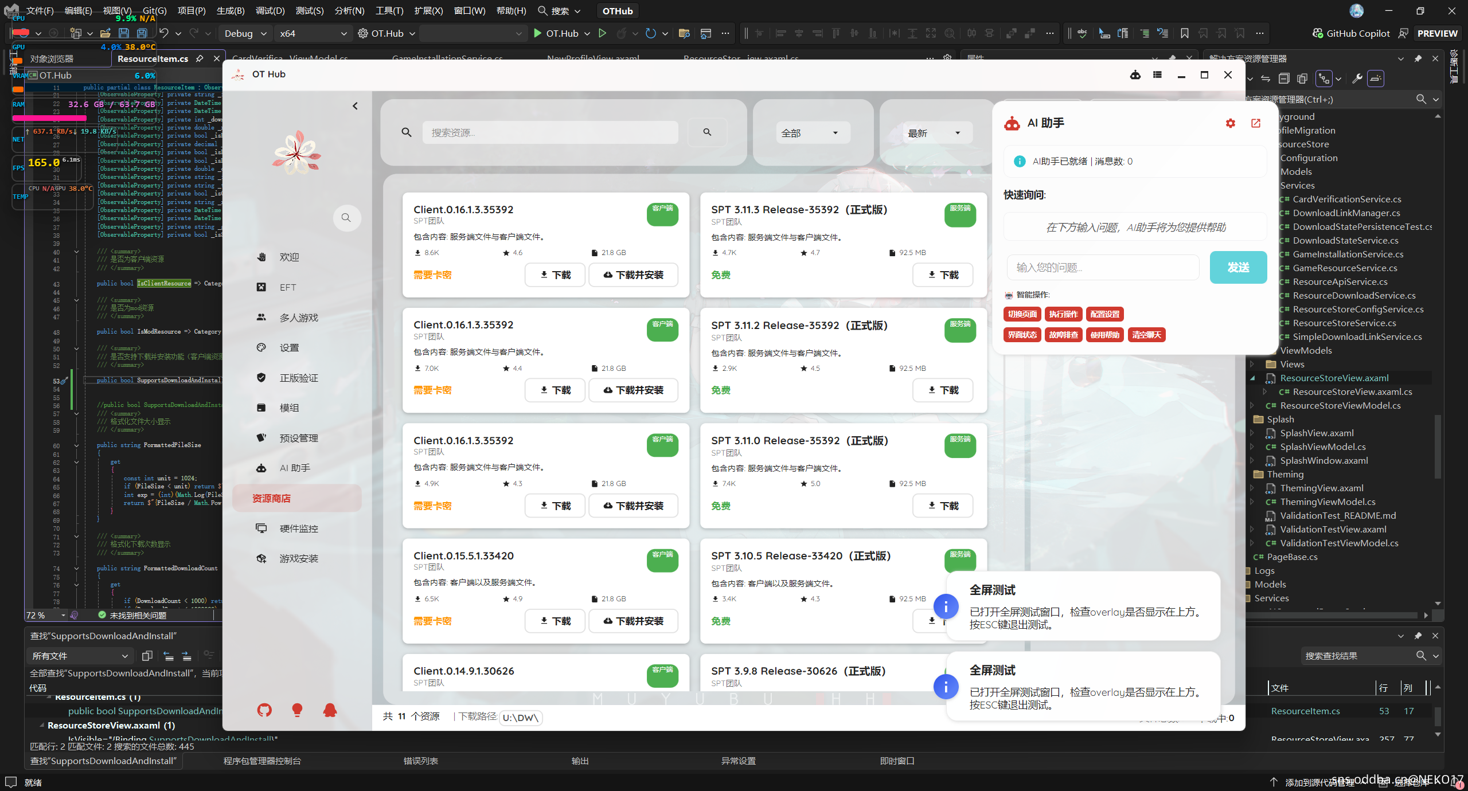Click the 故障排查 smart action button
This screenshot has width=1468, height=791.
click(1064, 335)
